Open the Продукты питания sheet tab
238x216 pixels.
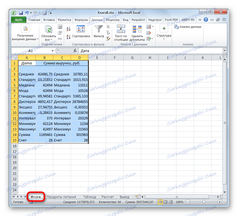61,197
